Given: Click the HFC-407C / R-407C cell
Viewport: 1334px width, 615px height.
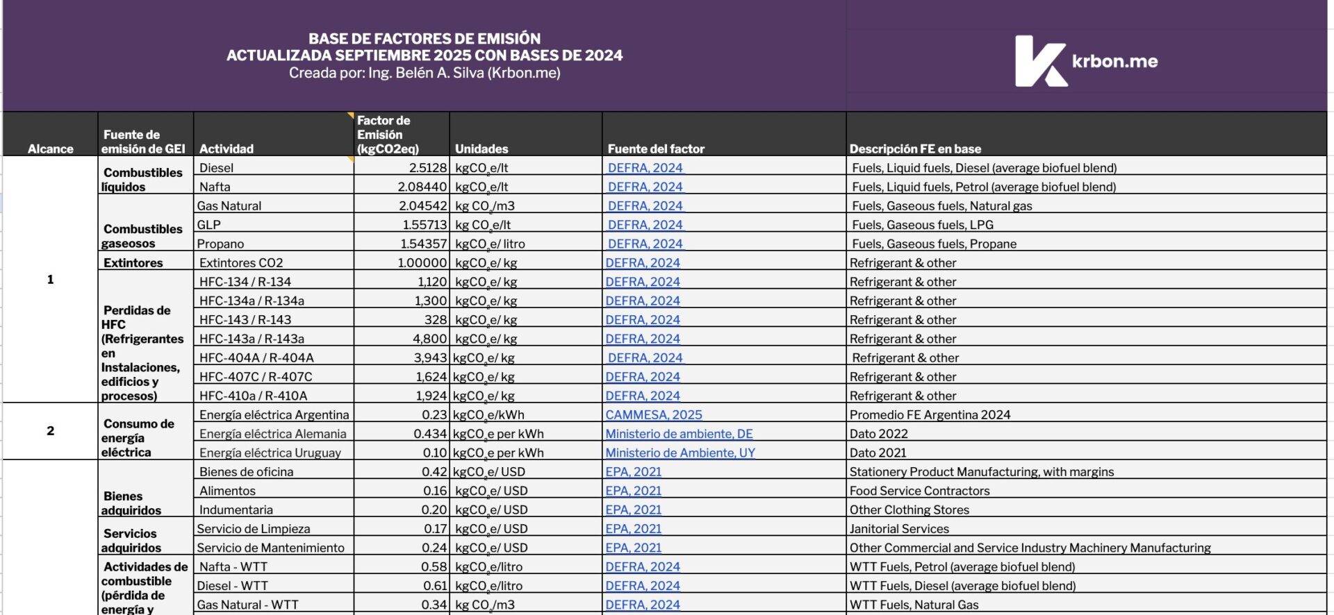Looking at the screenshot, I should (274, 376).
